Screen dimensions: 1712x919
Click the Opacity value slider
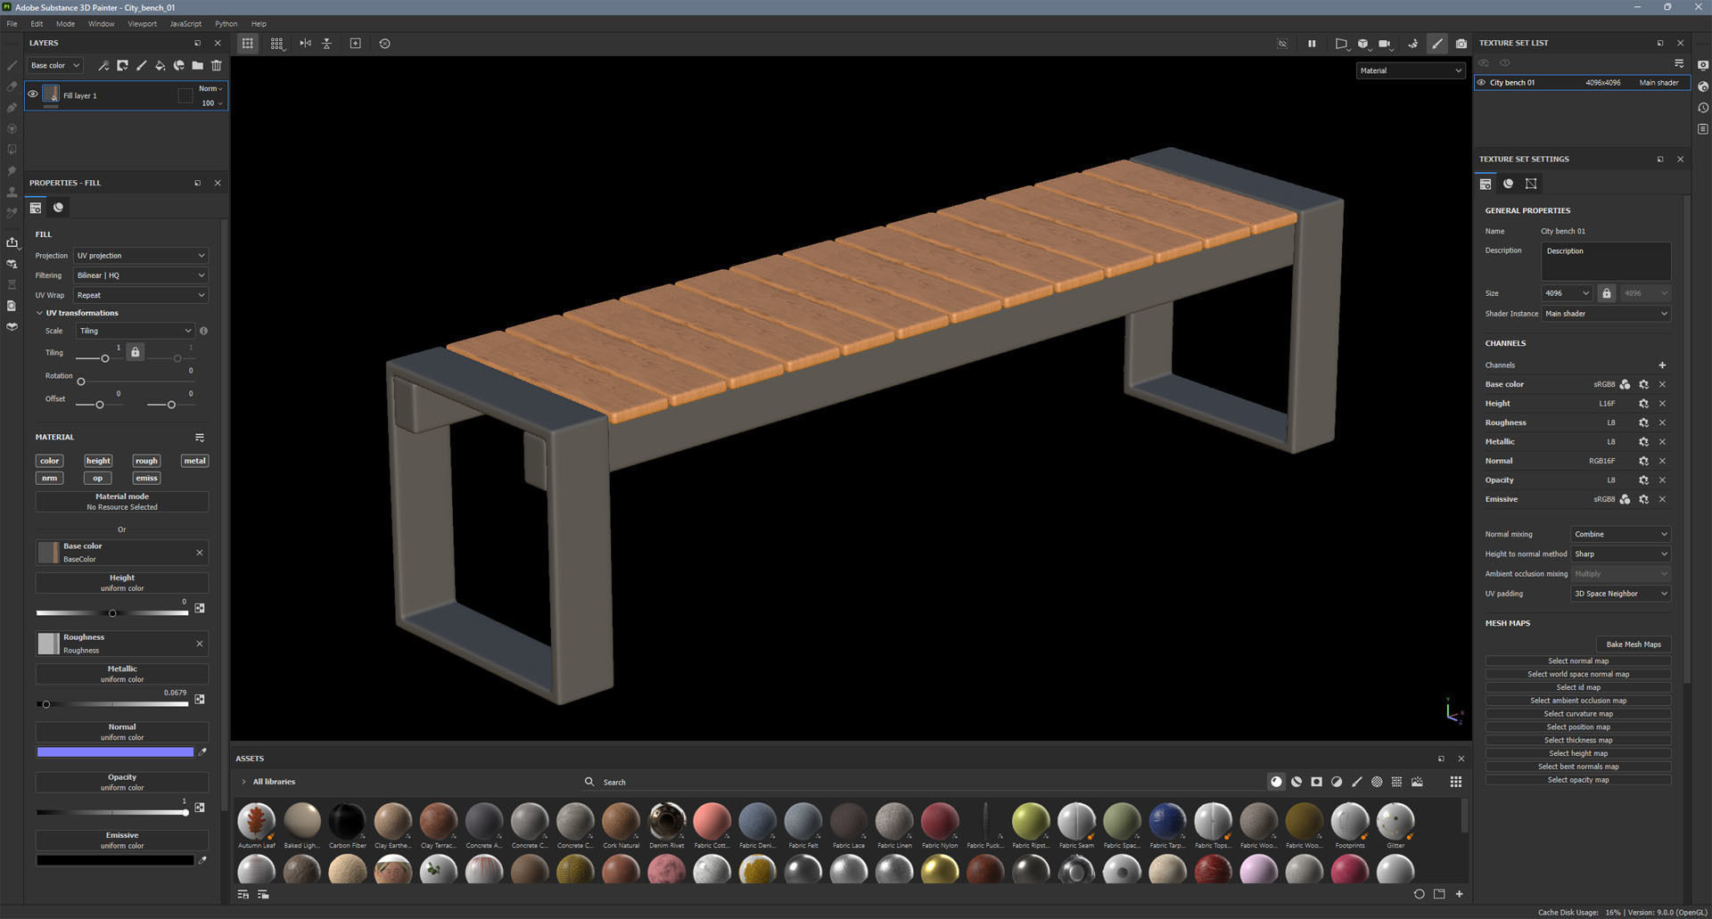click(x=112, y=812)
